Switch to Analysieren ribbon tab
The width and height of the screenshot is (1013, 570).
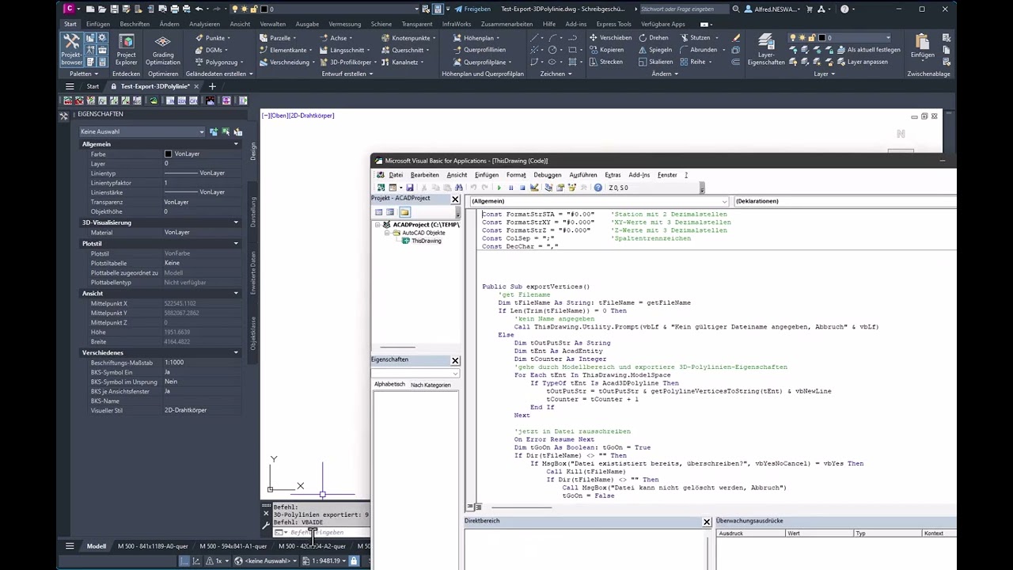[x=205, y=24]
